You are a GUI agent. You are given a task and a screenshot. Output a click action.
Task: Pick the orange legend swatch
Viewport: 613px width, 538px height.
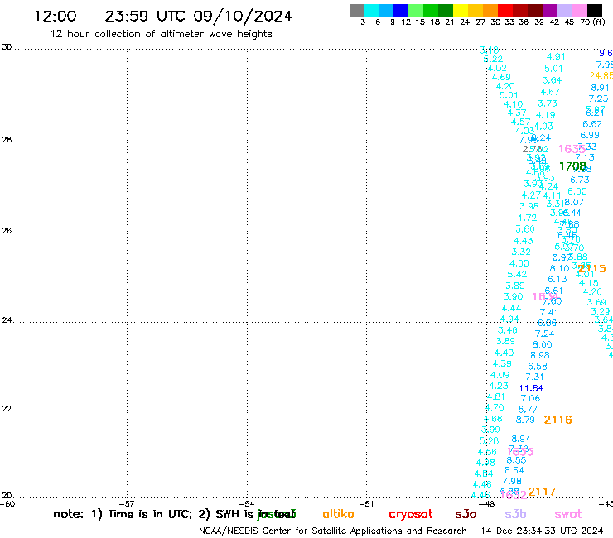point(490,10)
